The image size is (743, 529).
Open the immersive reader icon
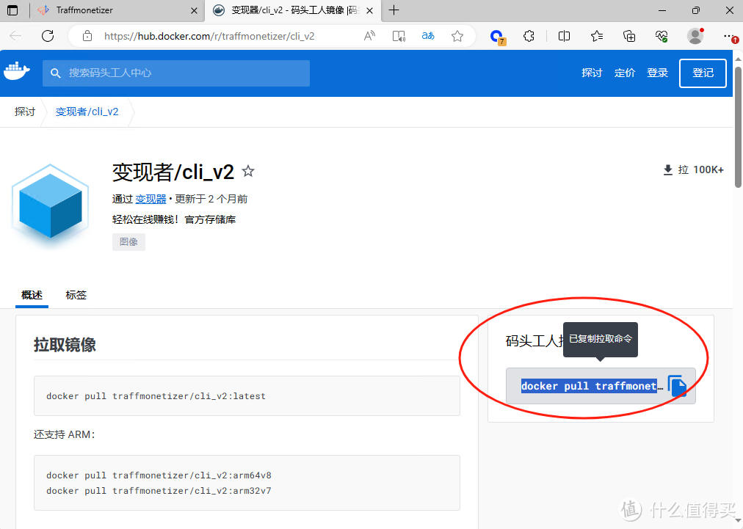(399, 36)
